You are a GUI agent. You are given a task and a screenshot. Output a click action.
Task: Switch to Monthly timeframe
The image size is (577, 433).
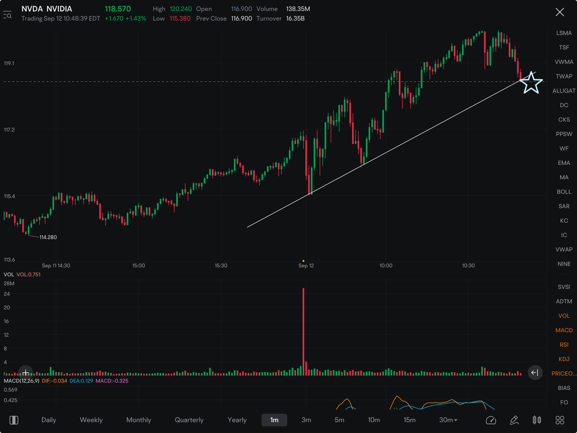(139, 420)
